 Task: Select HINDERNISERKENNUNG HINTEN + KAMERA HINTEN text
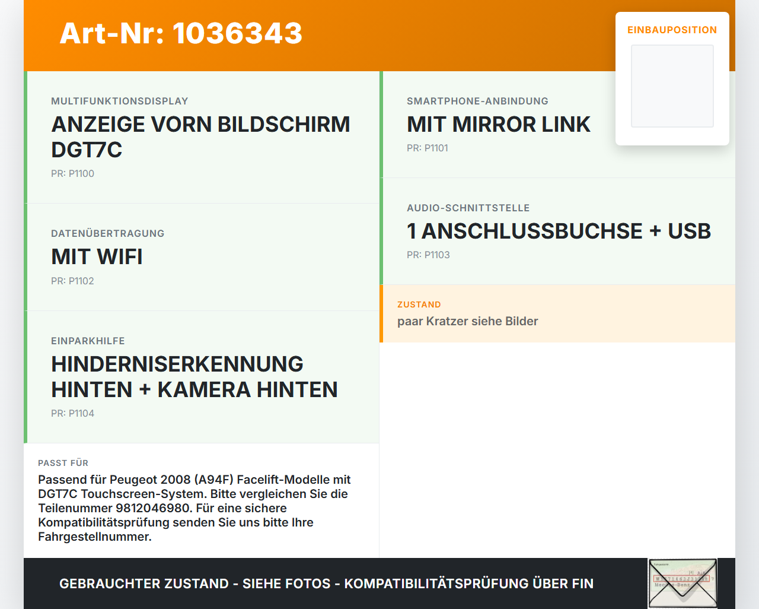(x=194, y=377)
